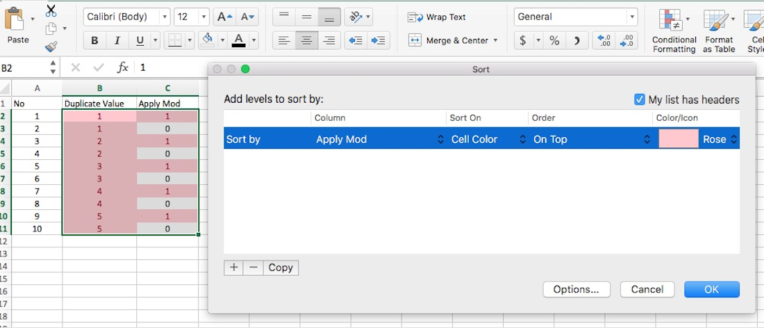Increase indent of cell contents

pos(379,41)
